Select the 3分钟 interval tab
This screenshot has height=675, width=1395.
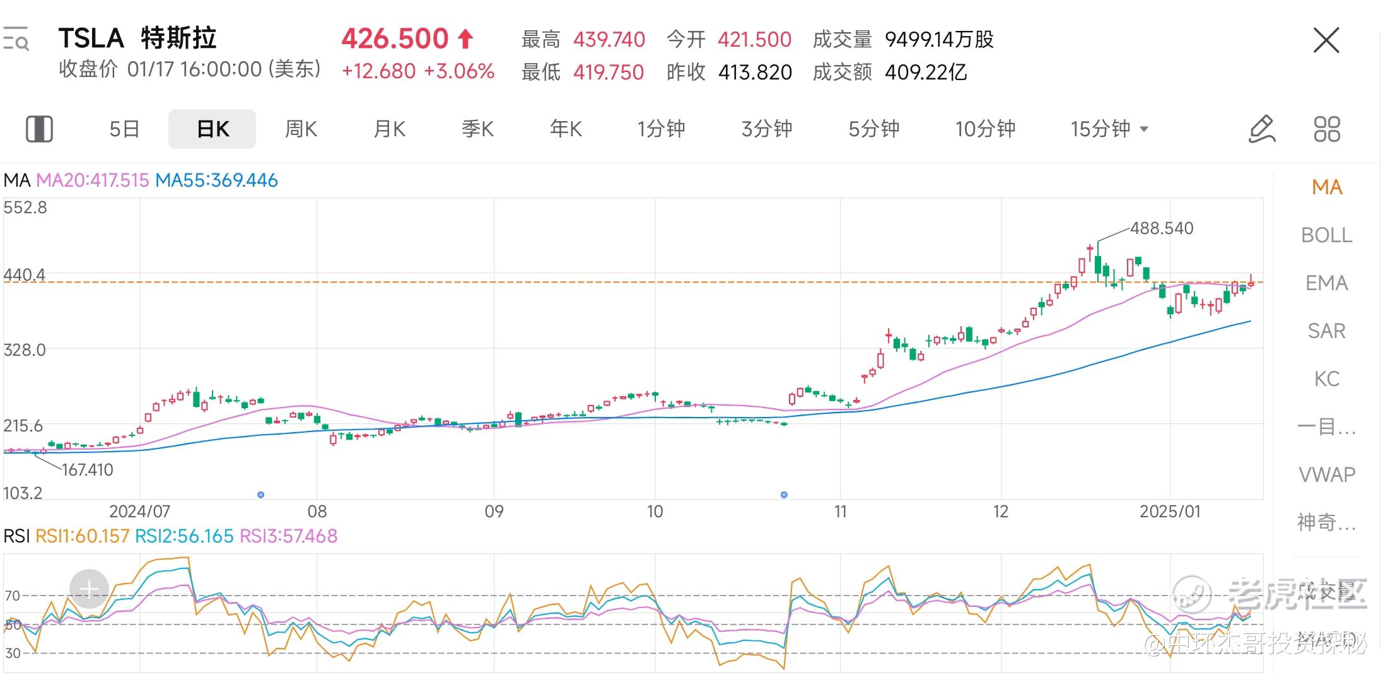pos(767,129)
